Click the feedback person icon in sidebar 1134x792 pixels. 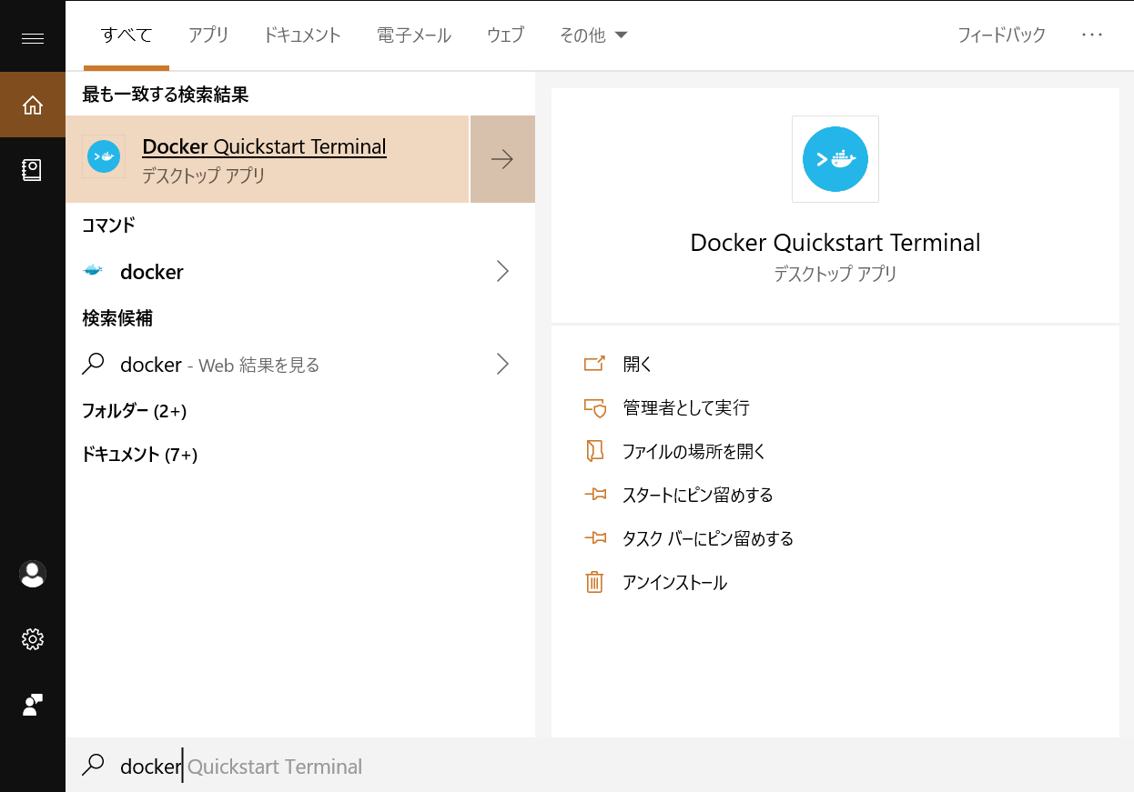pyautogui.click(x=33, y=705)
